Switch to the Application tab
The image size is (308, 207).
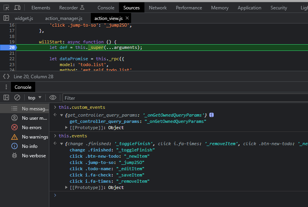(x=249, y=8)
